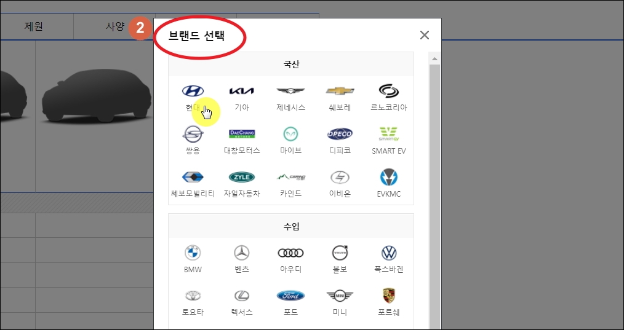Click the 쌍용 brand name label
624x330 pixels.
point(193,151)
